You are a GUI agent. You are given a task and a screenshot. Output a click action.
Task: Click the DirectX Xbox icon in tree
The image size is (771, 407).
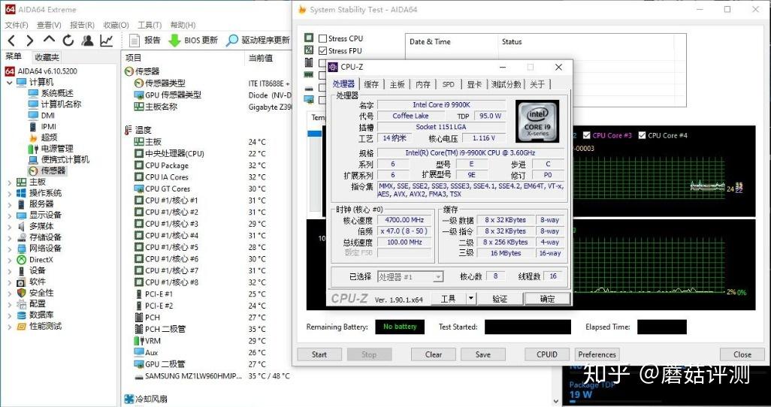click(x=21, y=260)
